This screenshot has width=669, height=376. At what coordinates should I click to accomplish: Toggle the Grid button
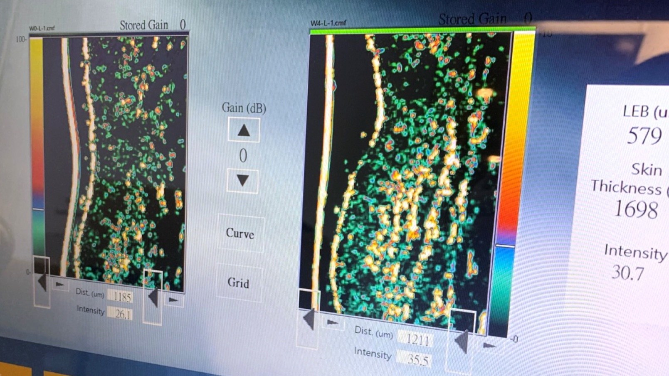(x=239, y=283)
